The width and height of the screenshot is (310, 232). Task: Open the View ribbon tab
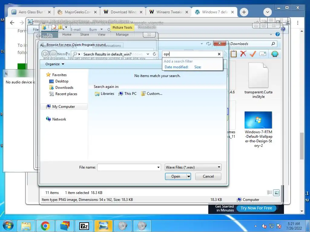pos(101,34)
